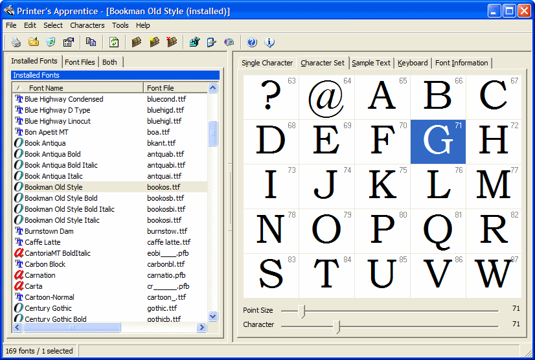Click the properties sheet toolbar icon
Screen dimensions: 535x360
[68, 42]
